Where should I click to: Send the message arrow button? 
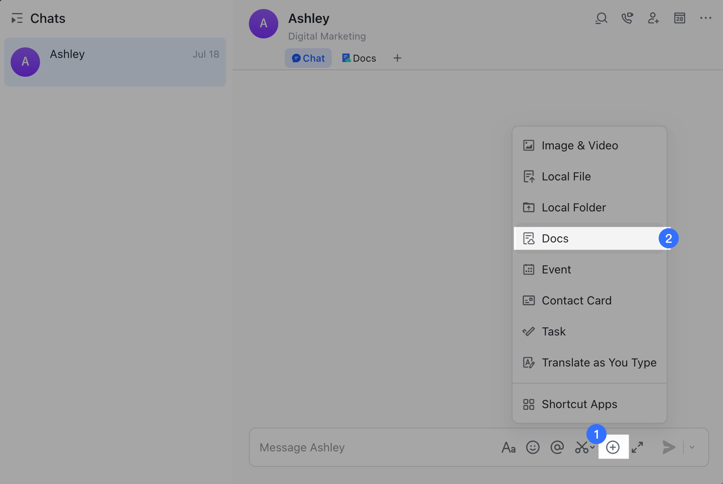[669, 447]
